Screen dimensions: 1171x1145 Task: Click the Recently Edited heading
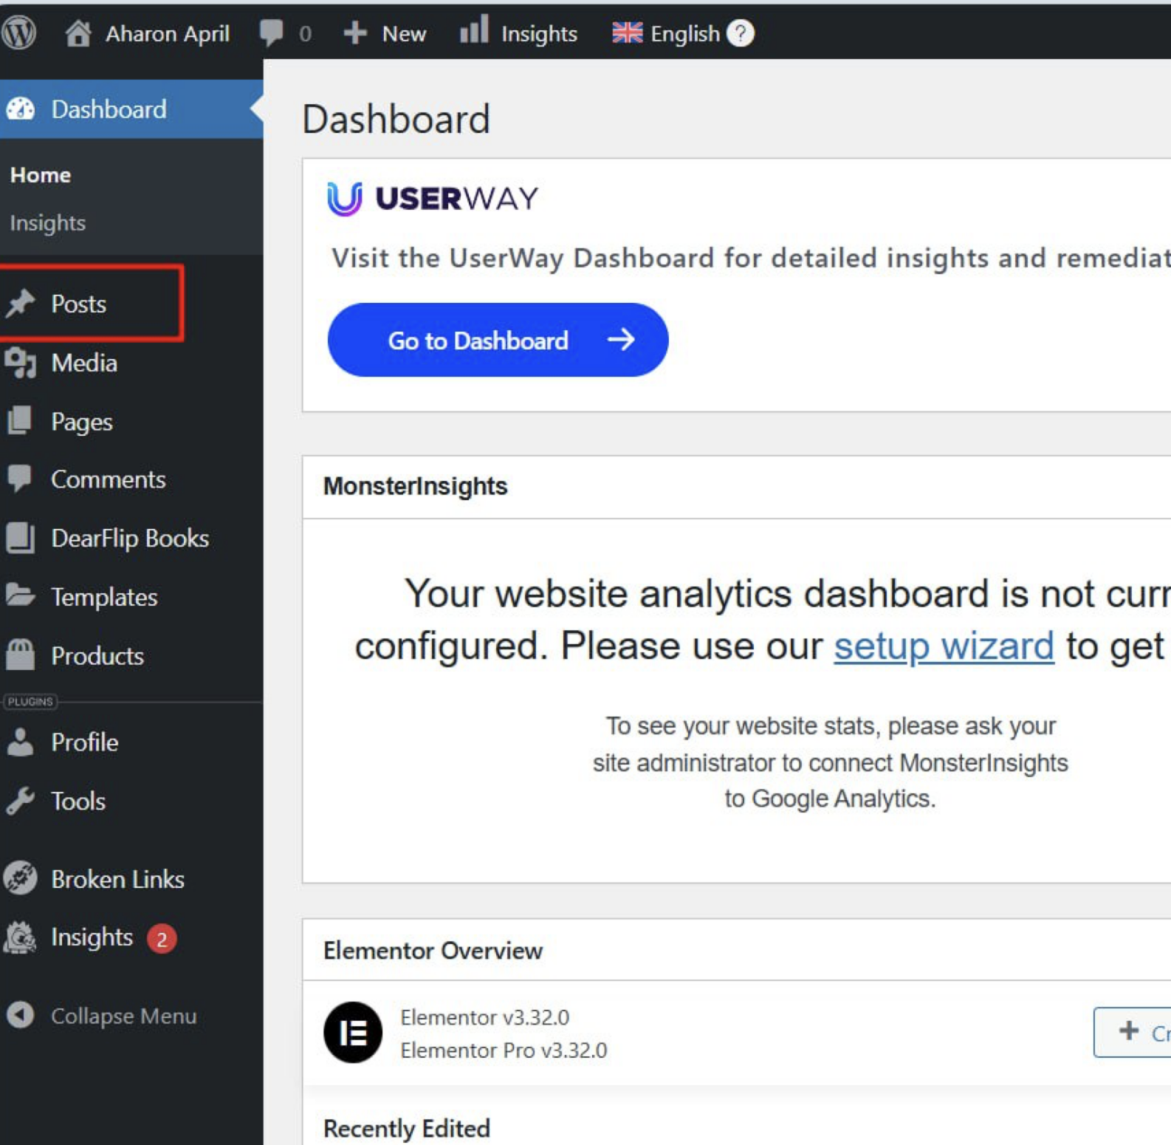click(x=407, y=1128)
